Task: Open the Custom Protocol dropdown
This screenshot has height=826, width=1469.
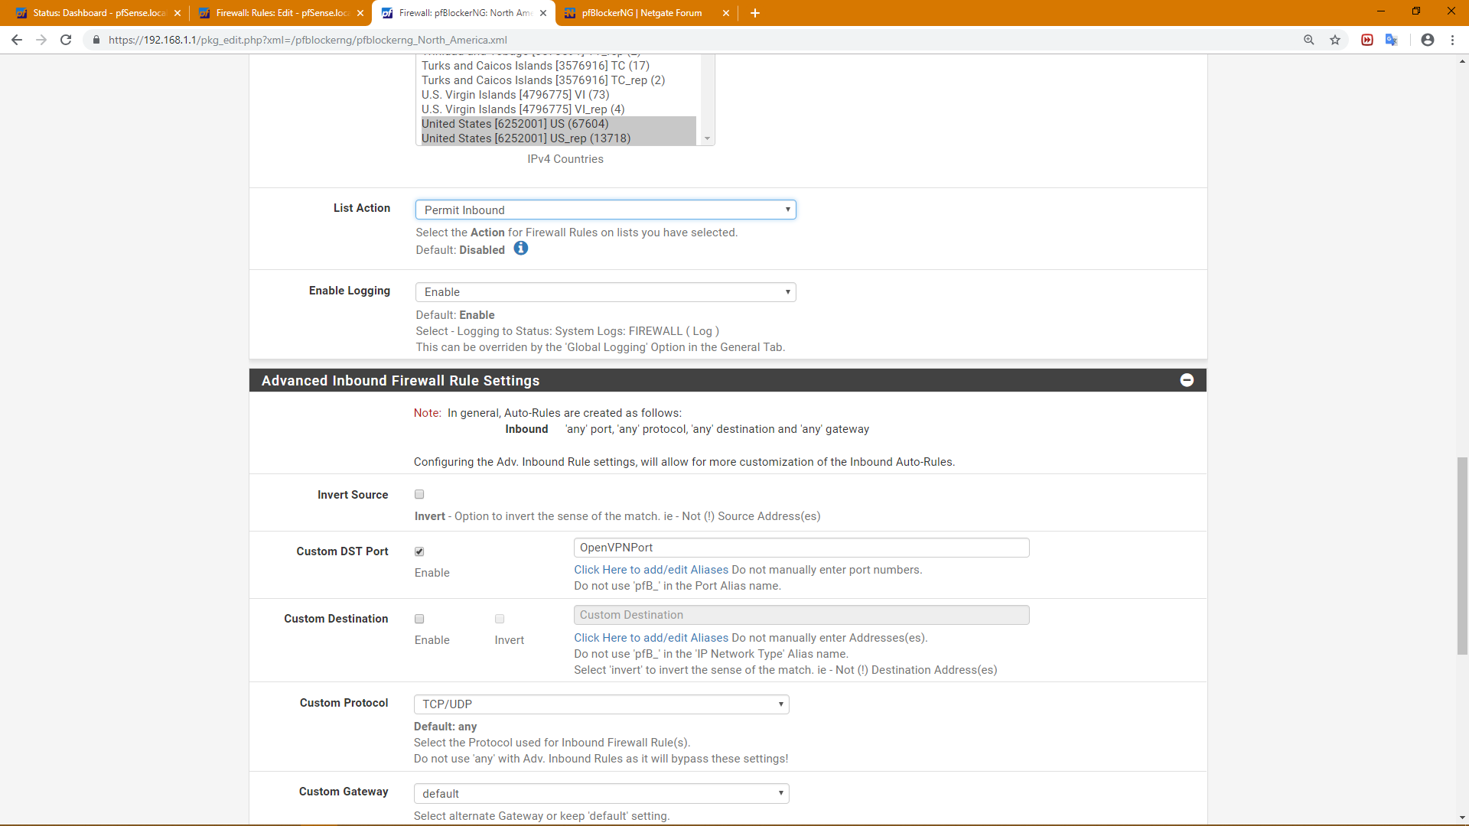Action: 601,704
